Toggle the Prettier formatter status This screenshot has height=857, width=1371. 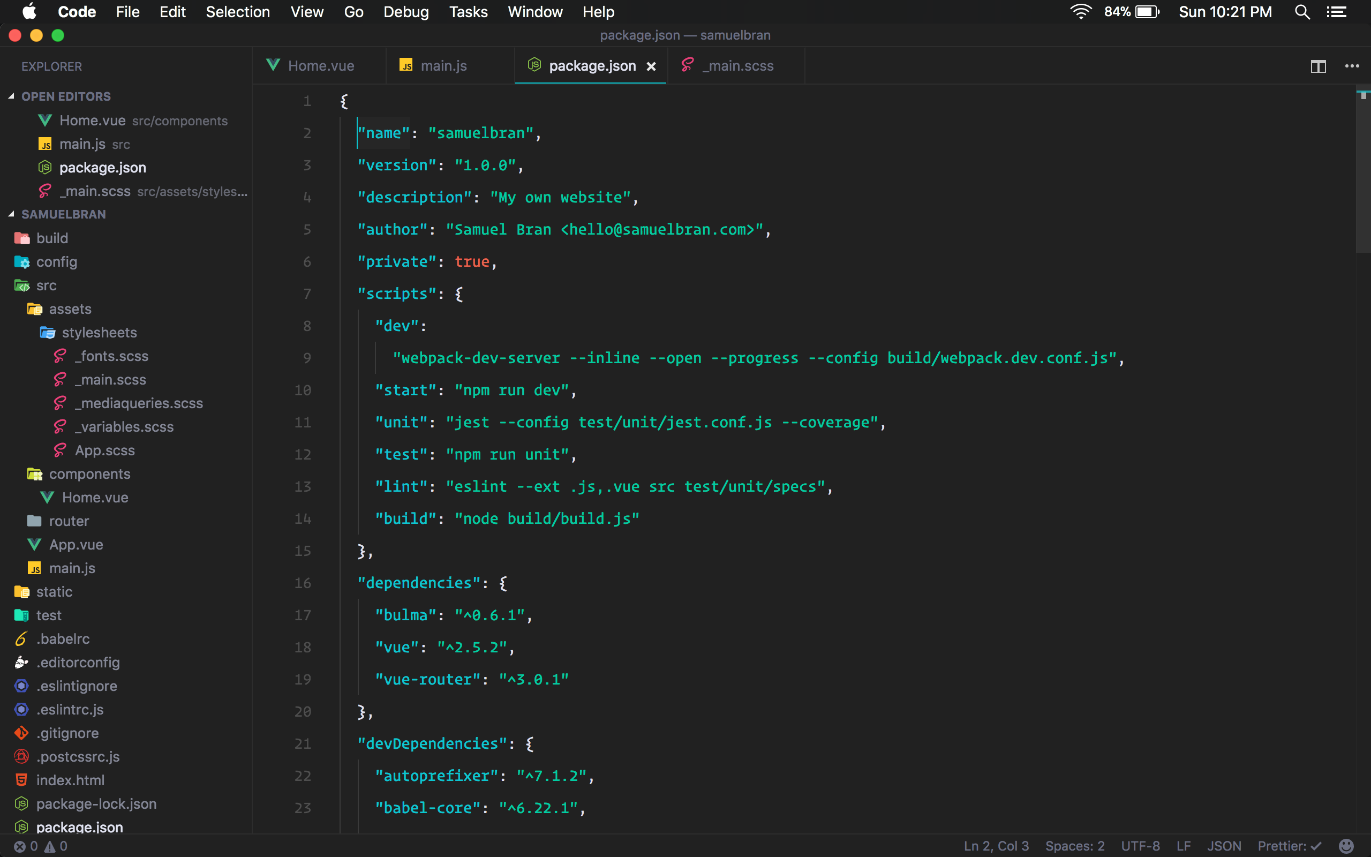pos(1289,846)
